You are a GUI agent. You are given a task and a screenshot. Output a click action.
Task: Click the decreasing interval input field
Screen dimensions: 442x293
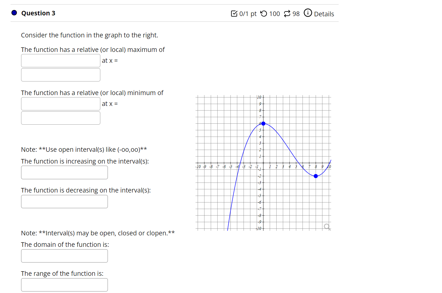coord(64,201)
